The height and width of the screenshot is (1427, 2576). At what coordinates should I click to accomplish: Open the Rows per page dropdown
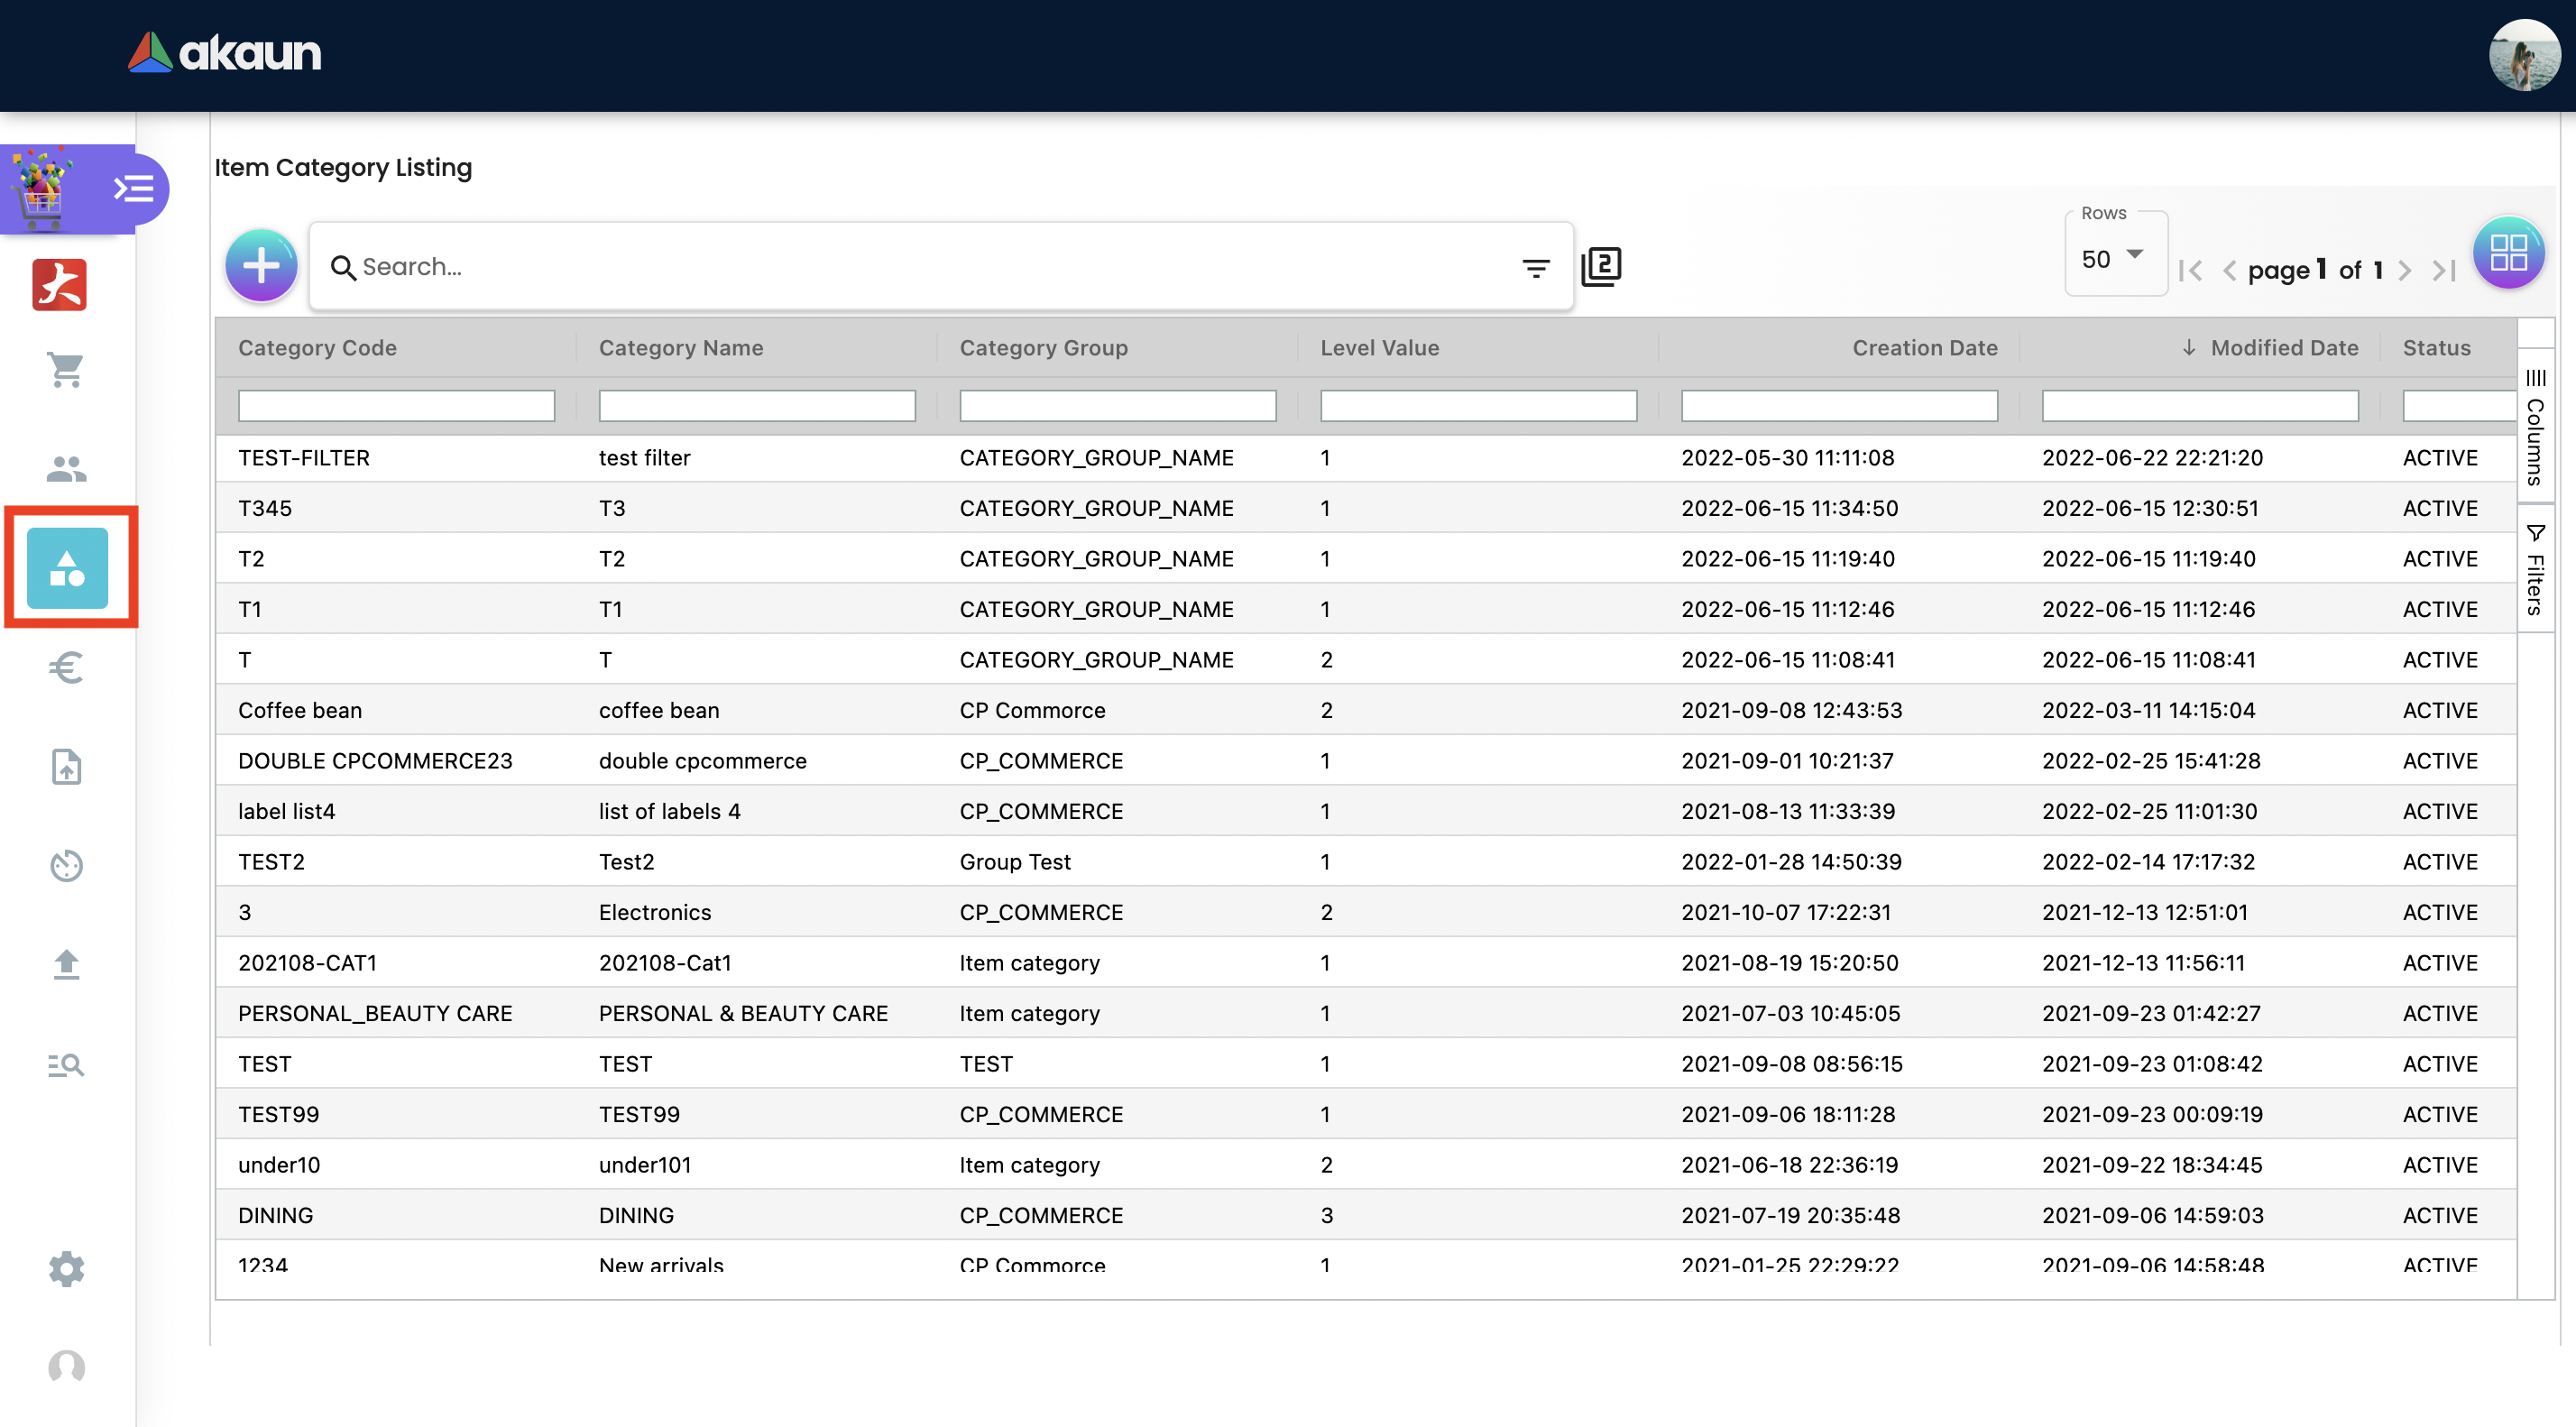pyautogui.click(x=2113, y=258)
